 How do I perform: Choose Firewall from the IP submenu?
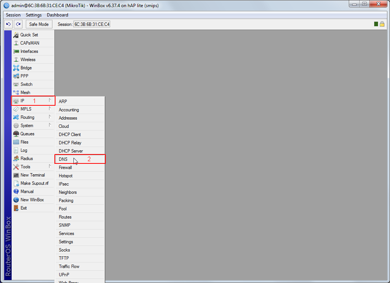[x=65, y=168]
